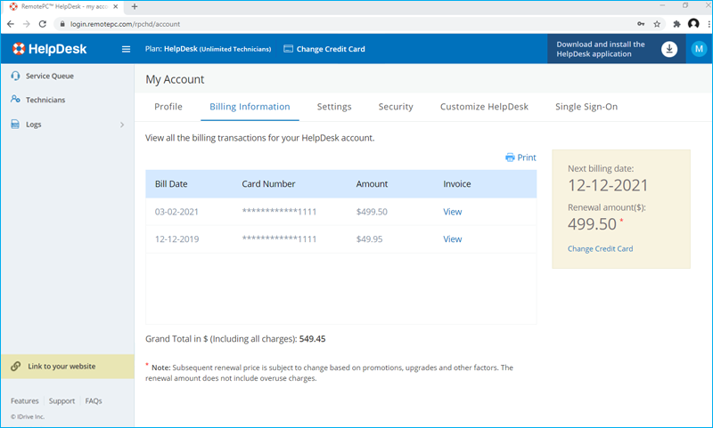Click the printer icon next to Print
The width and height of the screenshot is (713, 428).
pos(510,157)
